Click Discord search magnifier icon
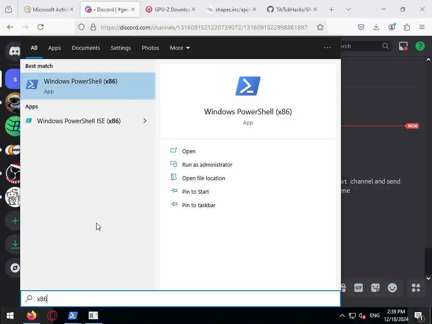Screen dimensions: 432x324 [386, 46]
